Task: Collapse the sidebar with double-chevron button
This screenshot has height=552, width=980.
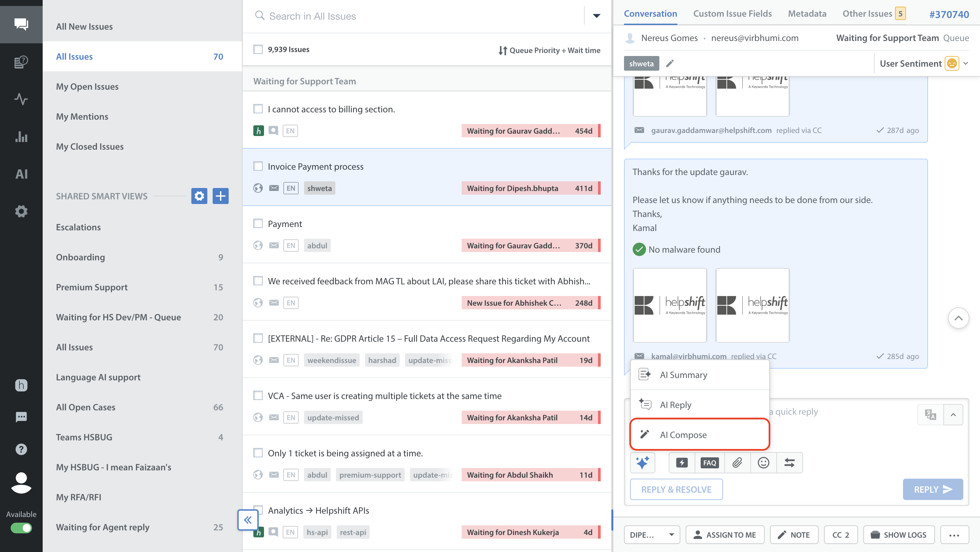Action: point(248,520)
